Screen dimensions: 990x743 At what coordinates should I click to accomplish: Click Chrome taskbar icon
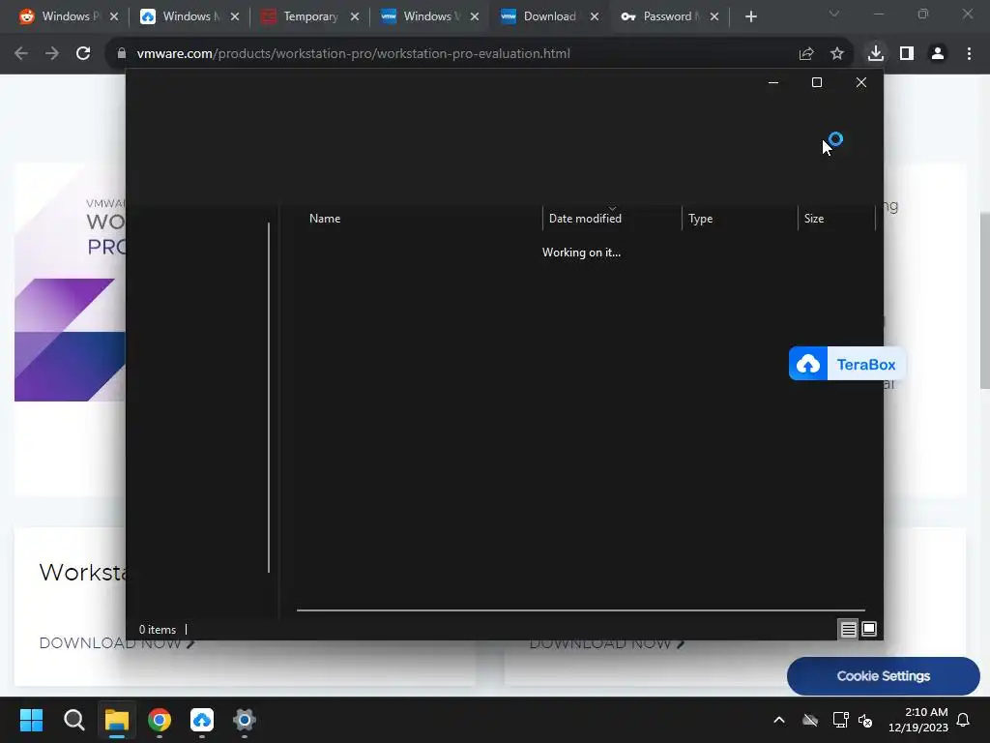pos(160,720)
